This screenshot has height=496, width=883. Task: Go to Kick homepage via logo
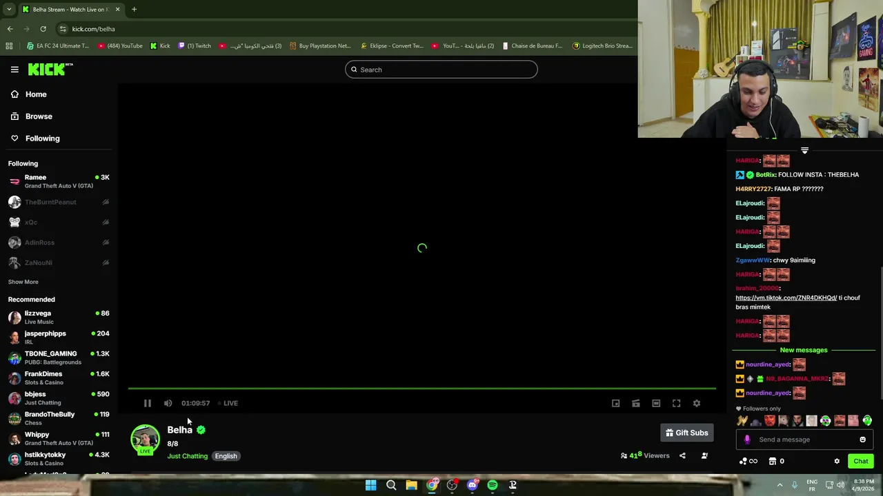[x=50, y=69]
